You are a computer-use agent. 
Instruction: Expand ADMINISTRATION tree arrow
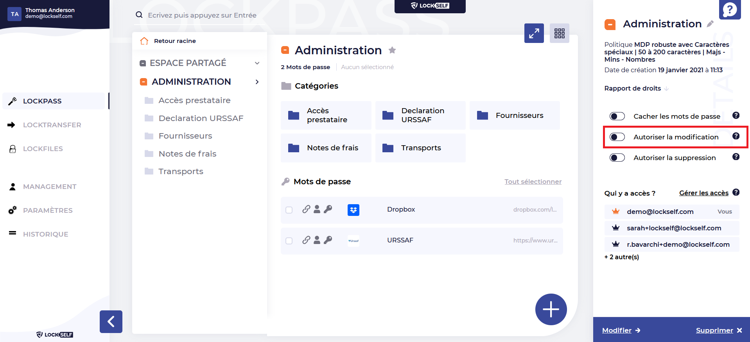click(x=257, y=82)
